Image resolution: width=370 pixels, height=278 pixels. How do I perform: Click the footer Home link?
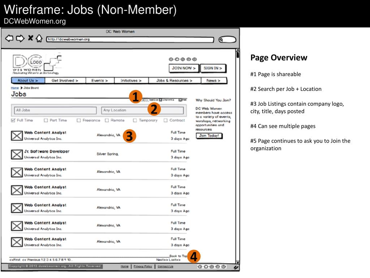pos(125,266)
